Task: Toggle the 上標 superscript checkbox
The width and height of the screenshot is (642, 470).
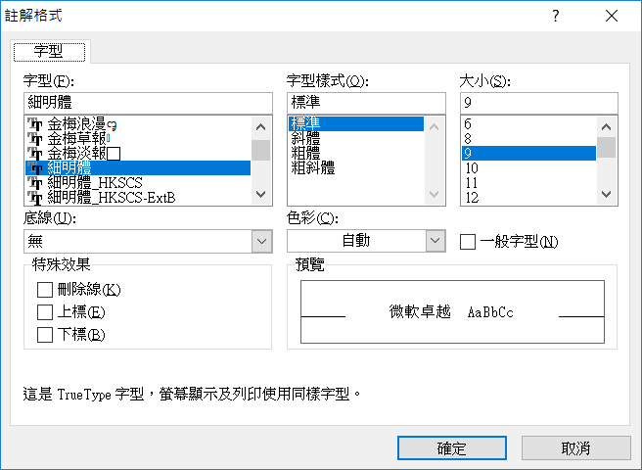Action: tap(44, 312)
